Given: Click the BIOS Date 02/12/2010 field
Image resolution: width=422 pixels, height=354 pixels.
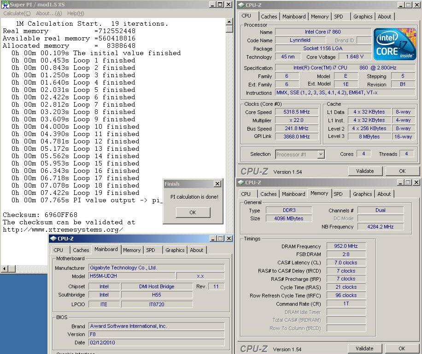Looking at the screenshot, I should pyautogui.click(x=156, y=343).
